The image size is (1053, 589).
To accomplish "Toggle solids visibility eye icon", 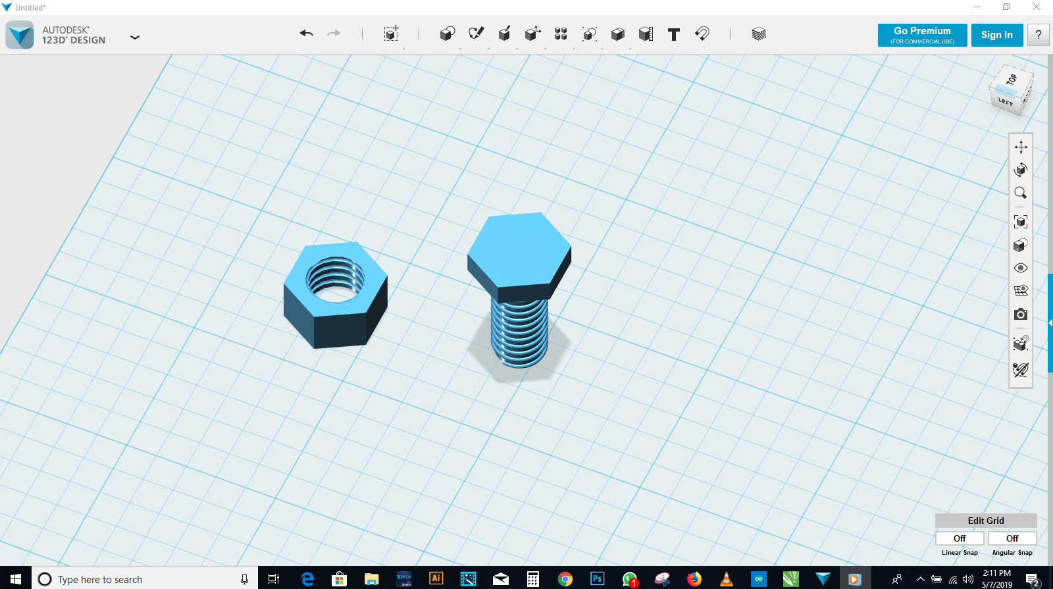I will (x=1021, y=268).
